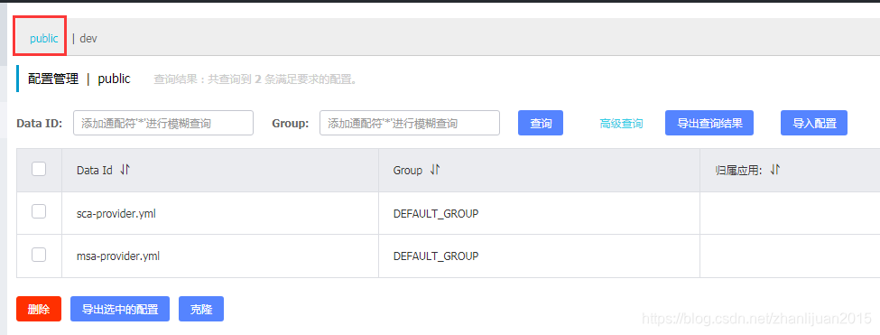This screenshot has width=880, height=335.
Task: Check the sca-provider.yml row checkbox
Action: [39, 211]
